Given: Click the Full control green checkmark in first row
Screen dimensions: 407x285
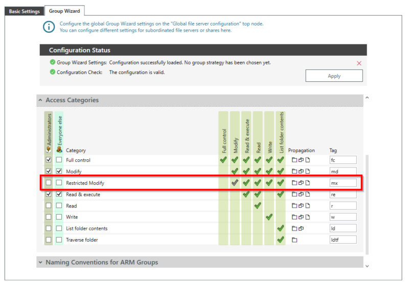Looking at the screenshot, I should tap(223, 160).
